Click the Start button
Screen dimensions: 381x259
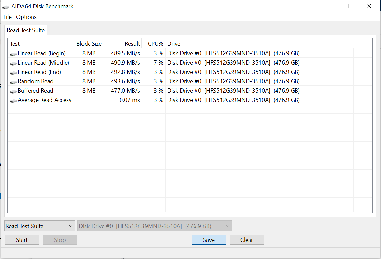click(22, 240)
